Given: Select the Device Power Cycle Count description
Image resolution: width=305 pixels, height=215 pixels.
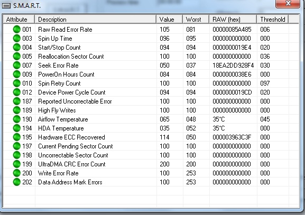Looking at the screenshot, I should tap(72, 92).
